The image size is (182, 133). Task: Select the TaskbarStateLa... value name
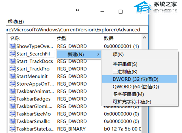click(35, 129)
